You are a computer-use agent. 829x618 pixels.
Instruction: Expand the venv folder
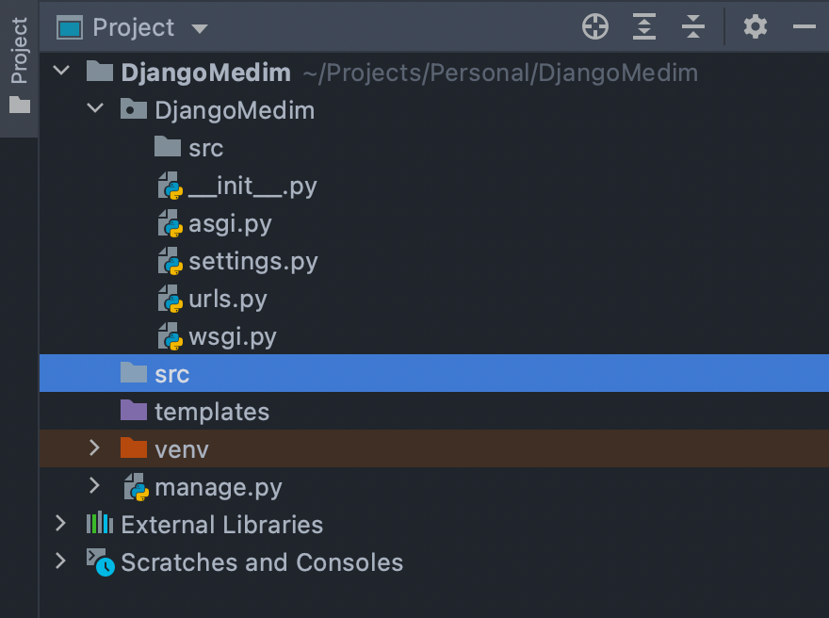click(x=93, y=449)
